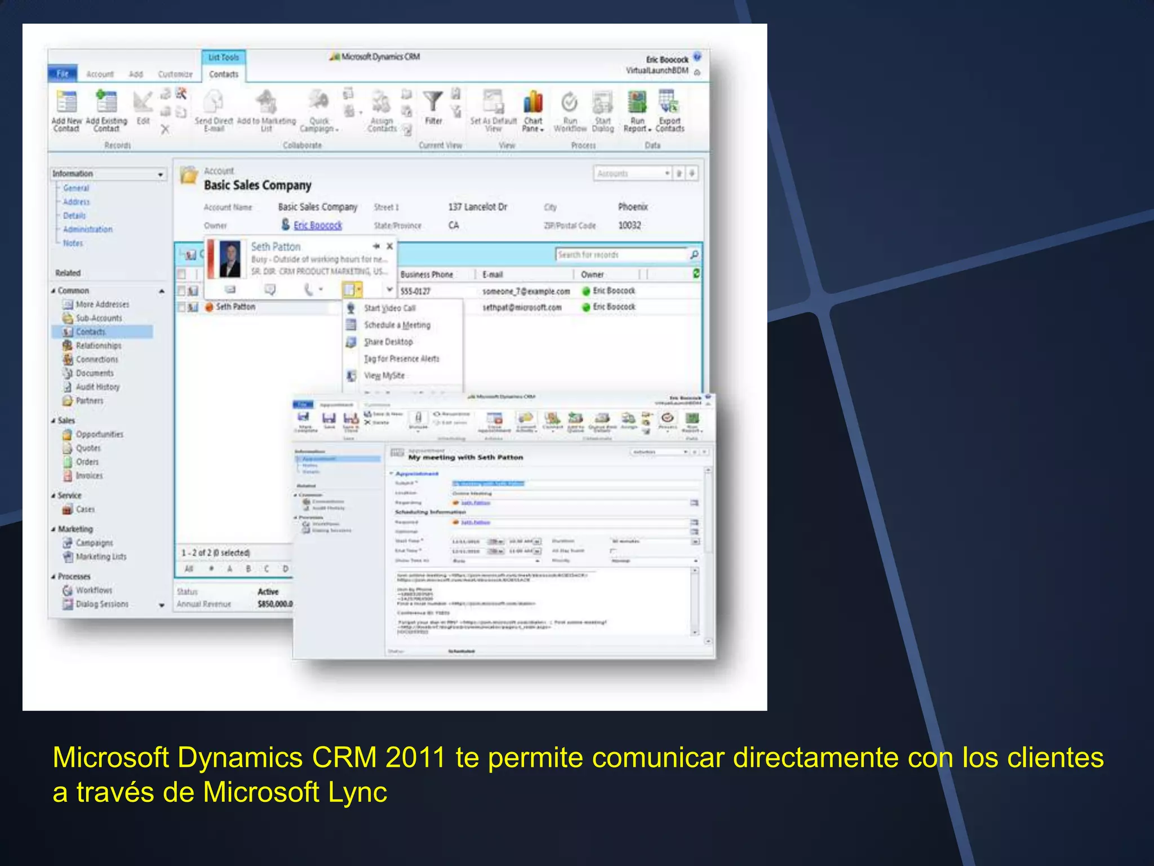Choose Tag for Presence Alerts
This screenshot has height=866, width=1154.
401,359
